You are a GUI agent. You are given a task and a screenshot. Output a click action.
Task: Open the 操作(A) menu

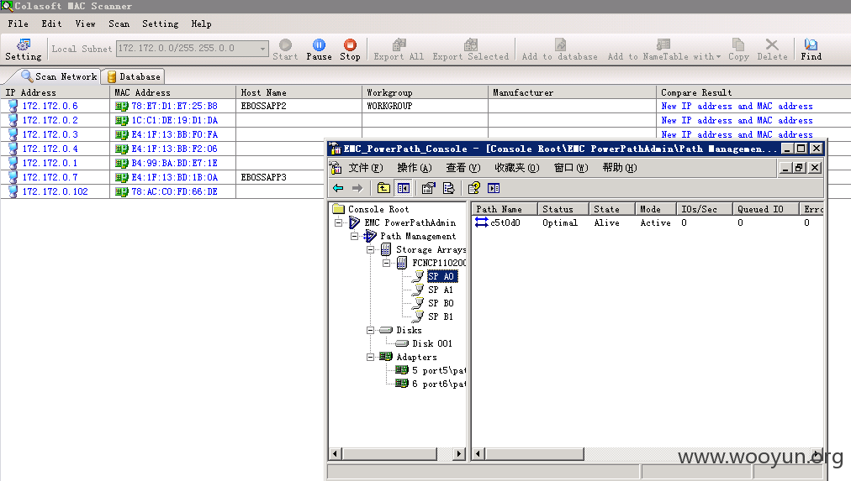[x=414, y=168]
